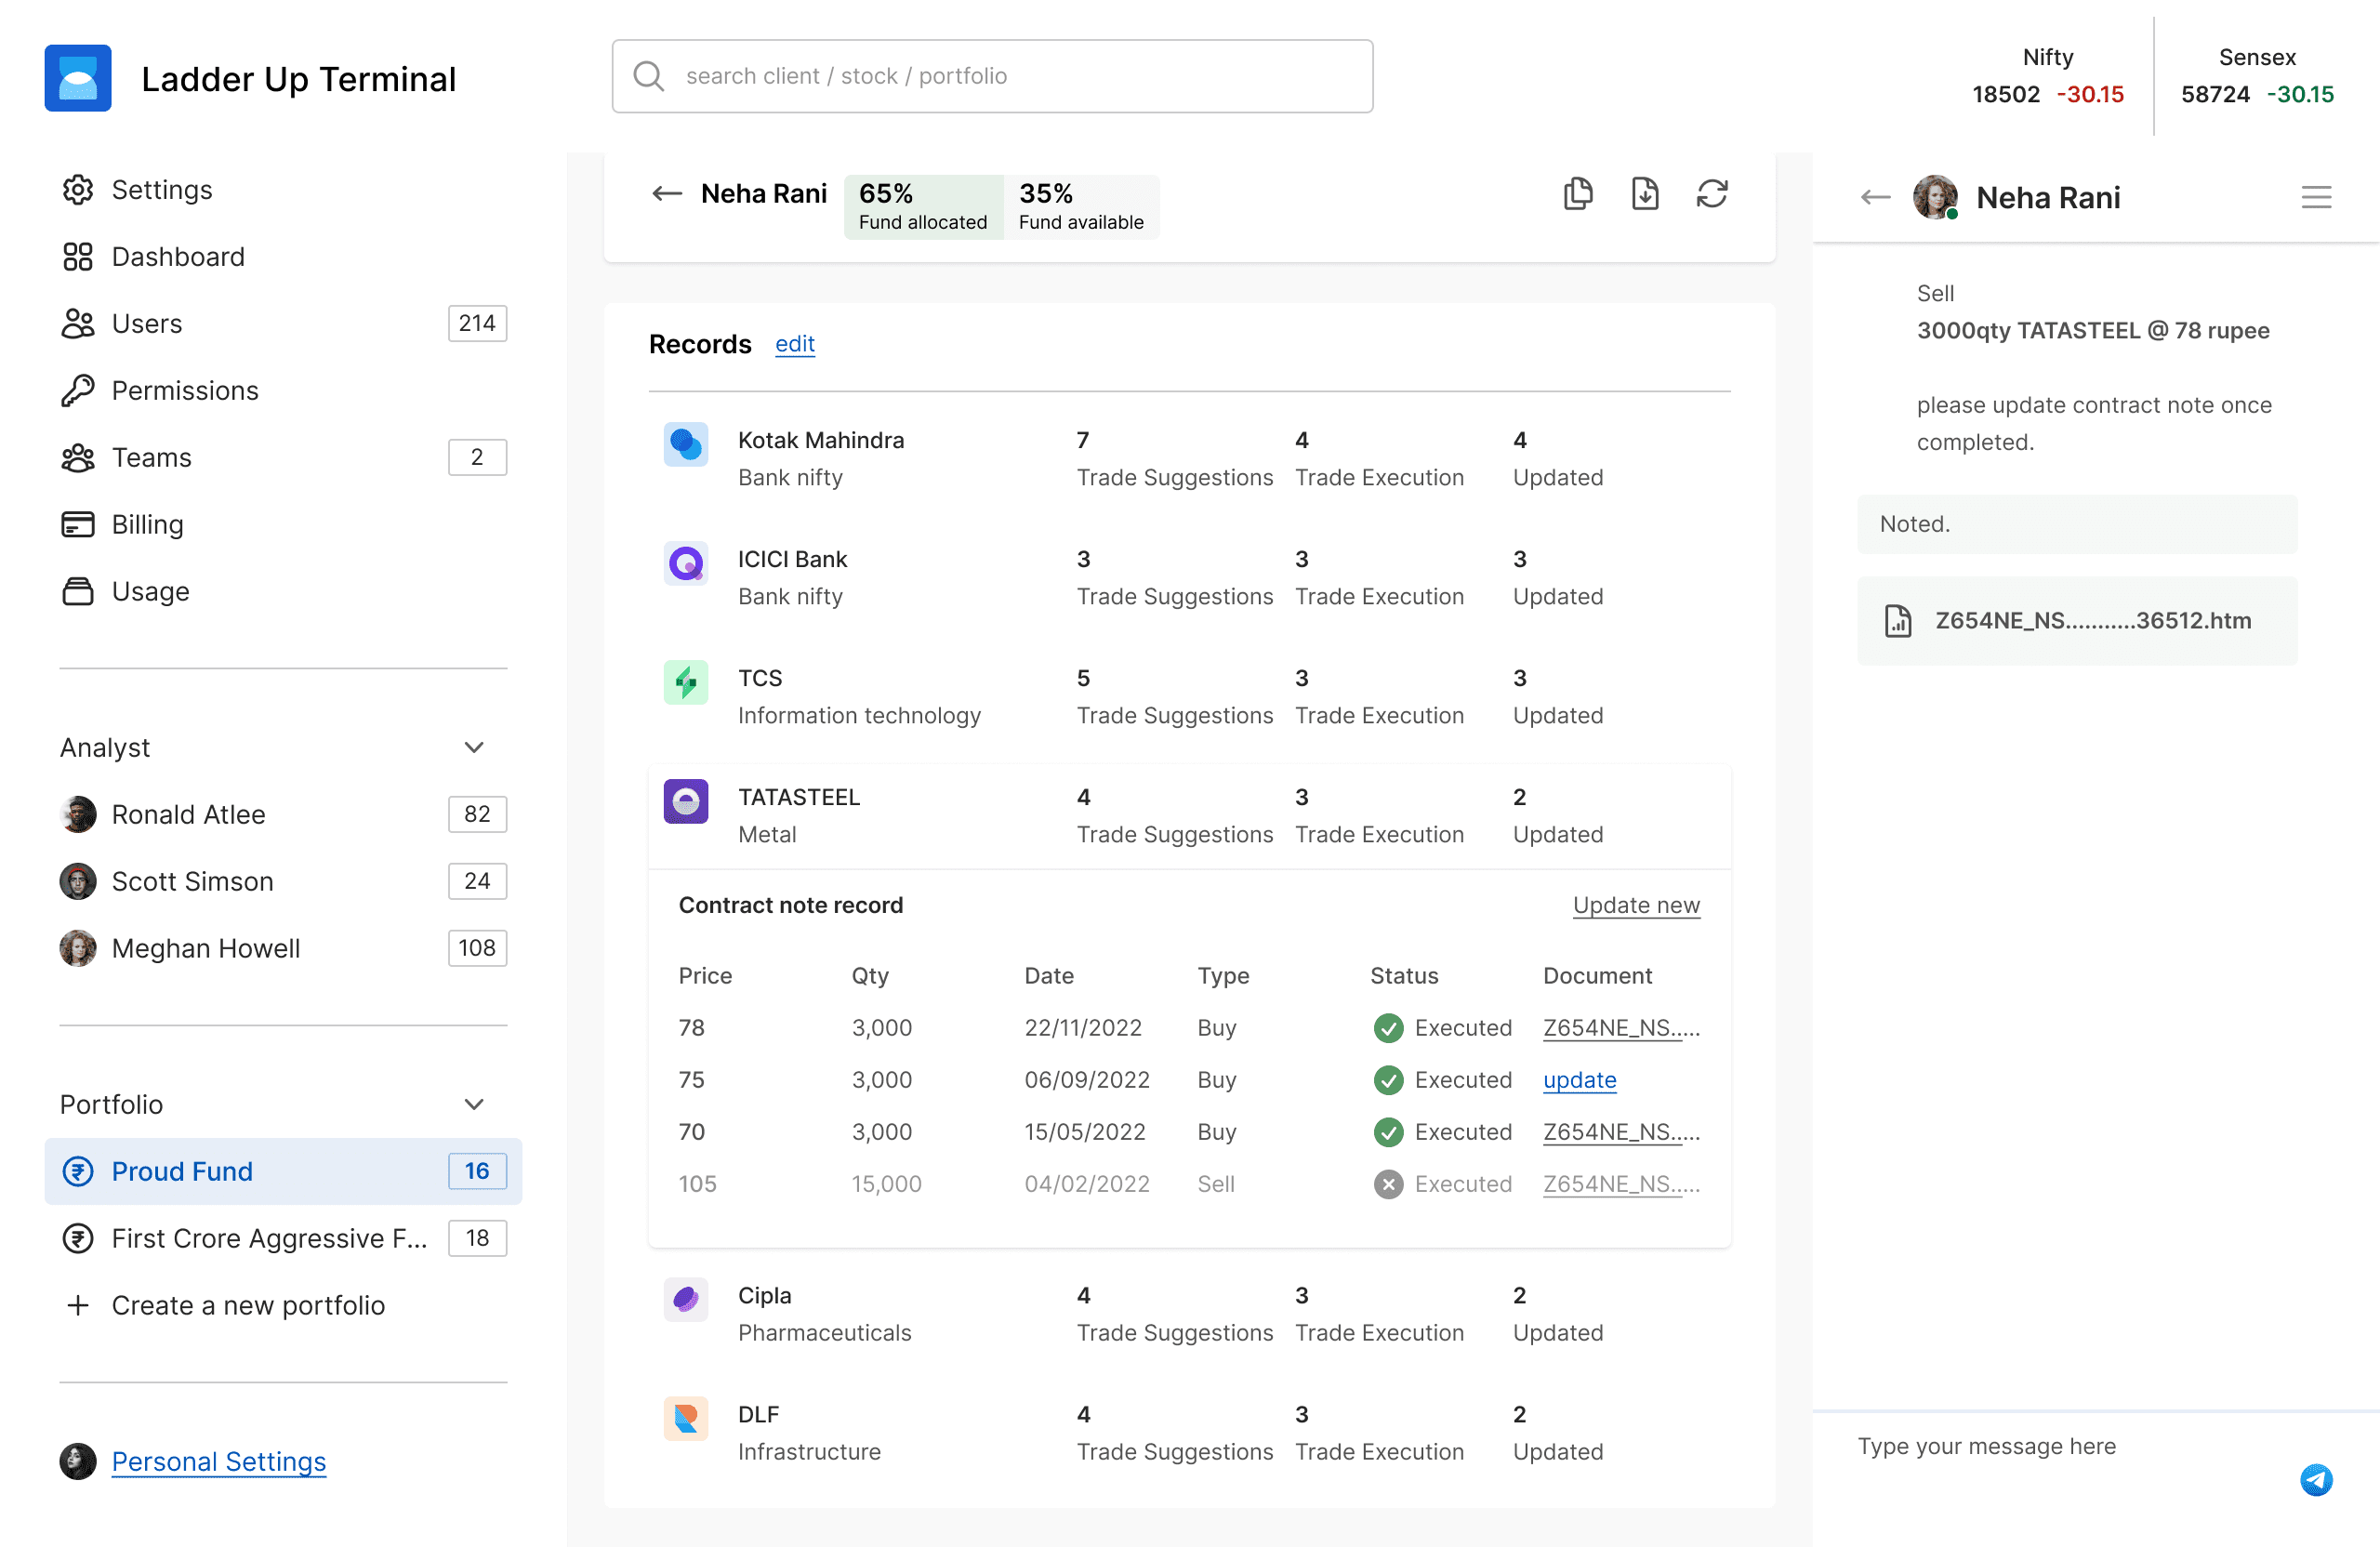The height and width of the screenshot is (1547, 2380).
Task: Open the Proud Fund portfolio
Action: tap(283, 1172)
